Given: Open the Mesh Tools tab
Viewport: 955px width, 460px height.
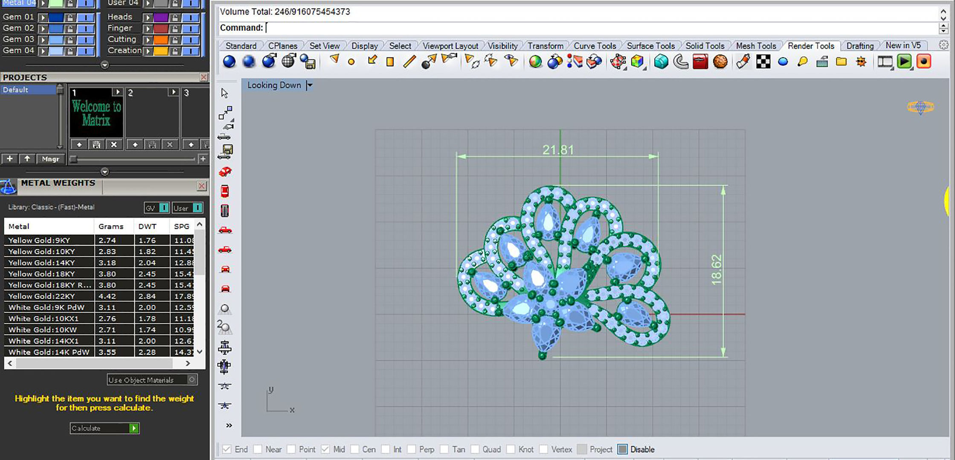Looking at the screenshot, I should click(756, 46).
